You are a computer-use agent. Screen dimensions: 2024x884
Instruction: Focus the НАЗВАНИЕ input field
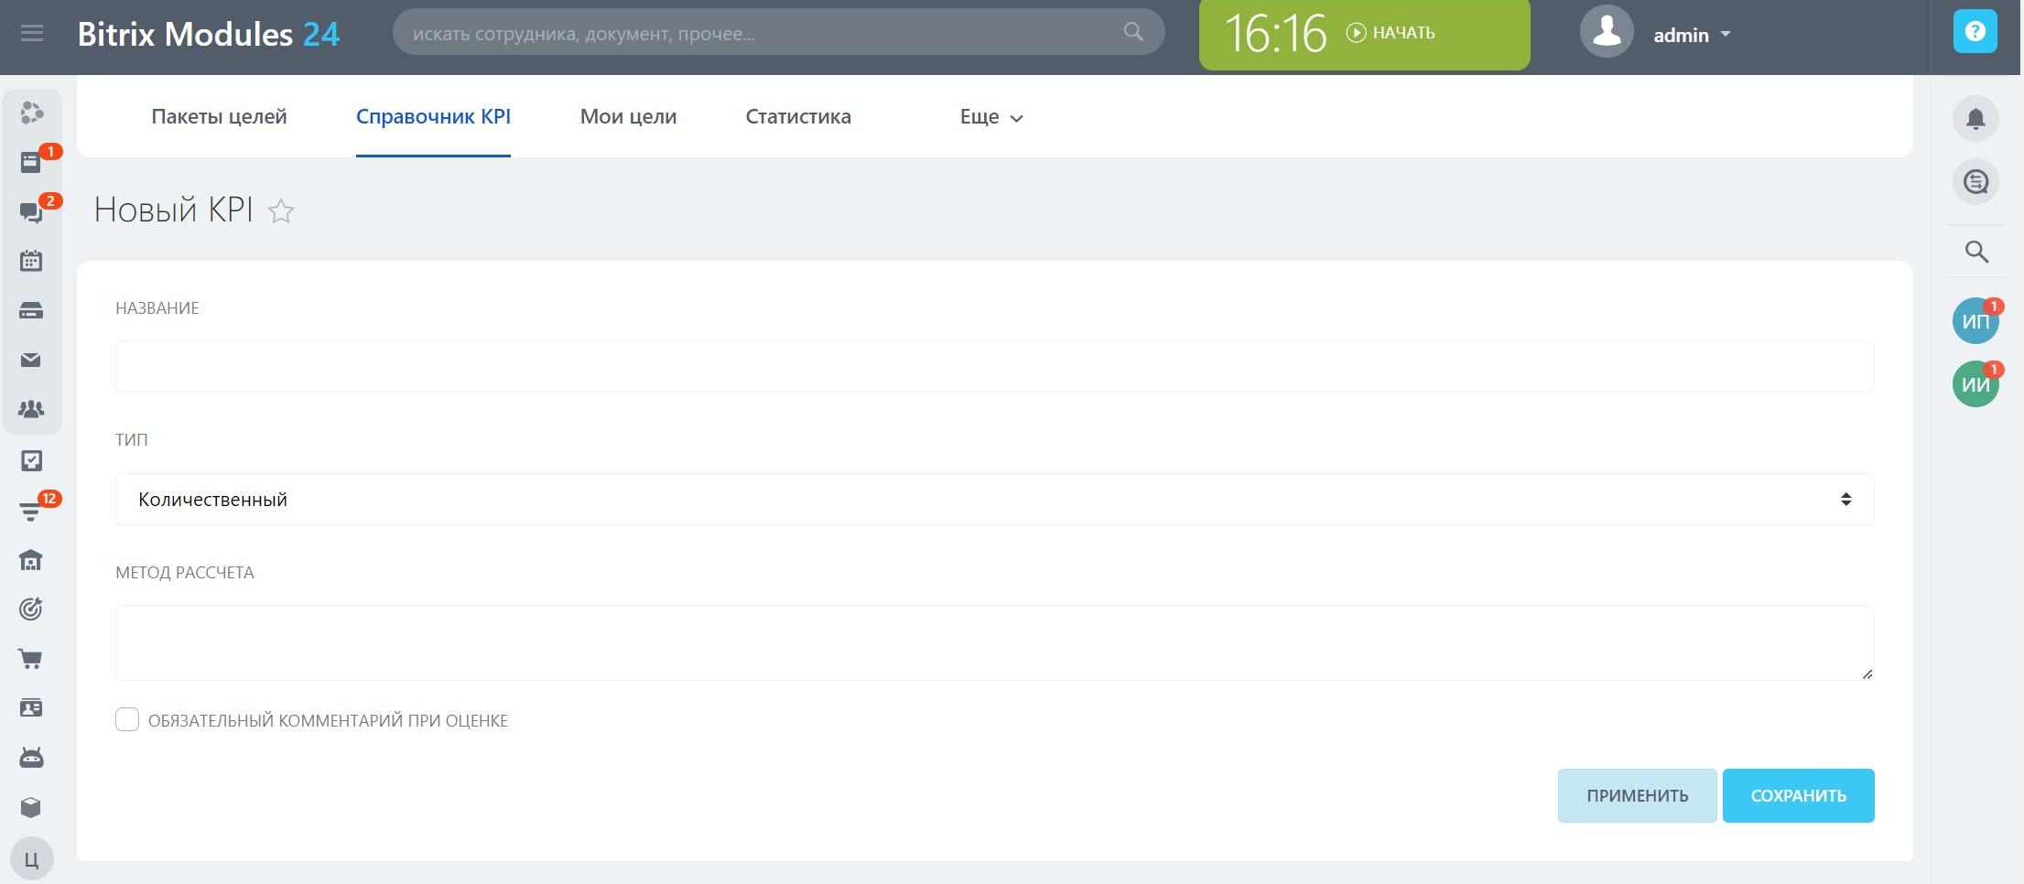[995, 366]
